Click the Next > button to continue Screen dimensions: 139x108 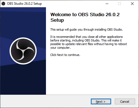click(101, 102)
